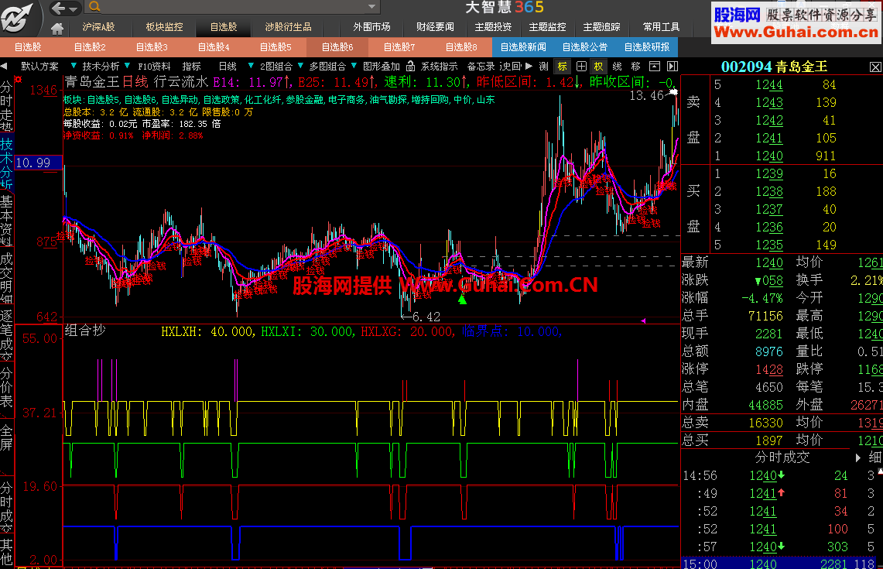
Task: Click the home icon
Action: (x=56, y=28)
